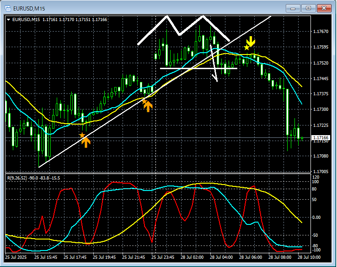Select the yellow down arrow sell signal
Viewport: 337px width, 267px height.
[251, 41]
